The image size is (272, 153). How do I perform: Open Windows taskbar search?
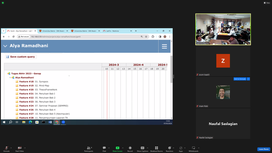[x=10, y=122]
